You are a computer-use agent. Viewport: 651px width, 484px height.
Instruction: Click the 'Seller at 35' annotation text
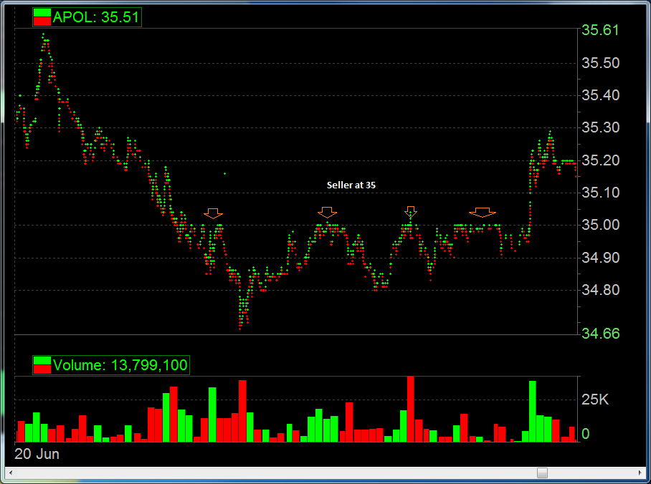(x=351, y=185)
